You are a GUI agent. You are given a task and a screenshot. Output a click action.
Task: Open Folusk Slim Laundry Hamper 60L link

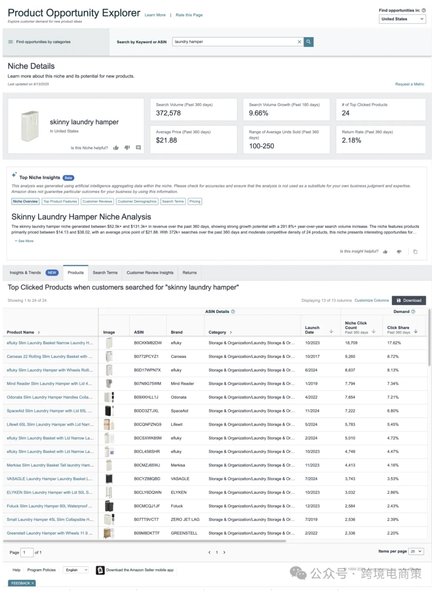(50, 506)
